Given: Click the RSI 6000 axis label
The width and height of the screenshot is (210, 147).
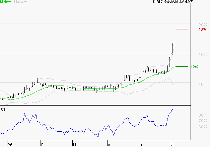Looking at the screenshot, I should tap(203, 127).
